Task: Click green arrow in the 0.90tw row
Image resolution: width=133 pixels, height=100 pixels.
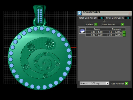Action: click(x=124, y=35)
